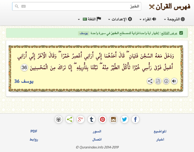Image resolution: width=194 pixels, height=152 pixels.
Task: Click the search magnifier icon
Action: click(17, 6)
